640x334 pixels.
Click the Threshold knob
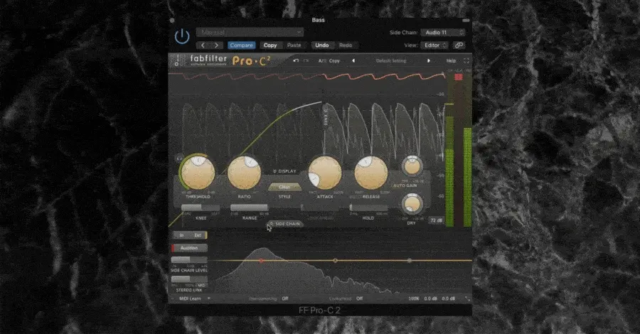coord(198,173)
